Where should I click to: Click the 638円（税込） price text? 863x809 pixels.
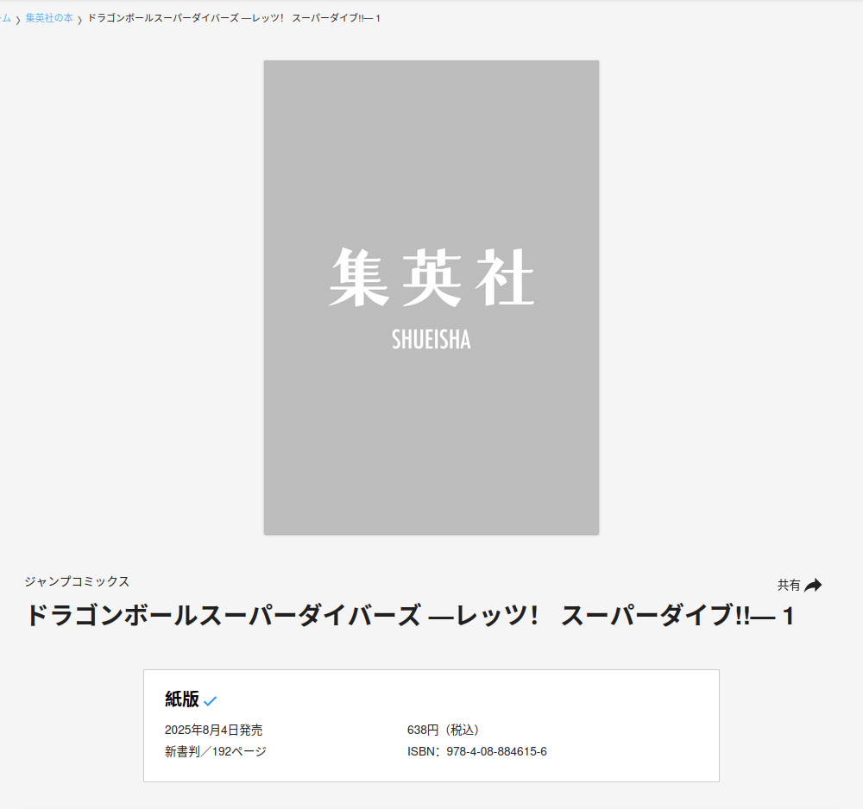tap(444, 730)
